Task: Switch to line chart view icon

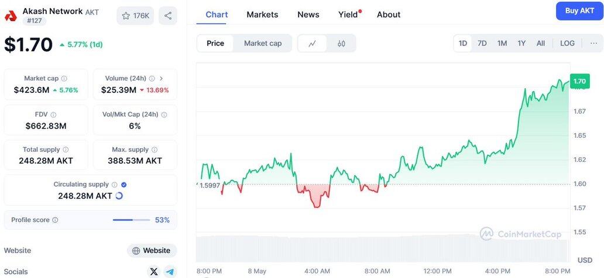Action: point(313,43)
